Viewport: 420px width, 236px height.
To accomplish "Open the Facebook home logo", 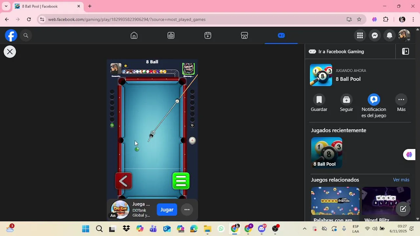I will [11, 35].
